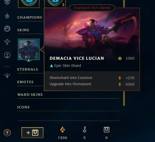Open the Emotes category
The width and height of the screenshot is (155, 142).
25,82
